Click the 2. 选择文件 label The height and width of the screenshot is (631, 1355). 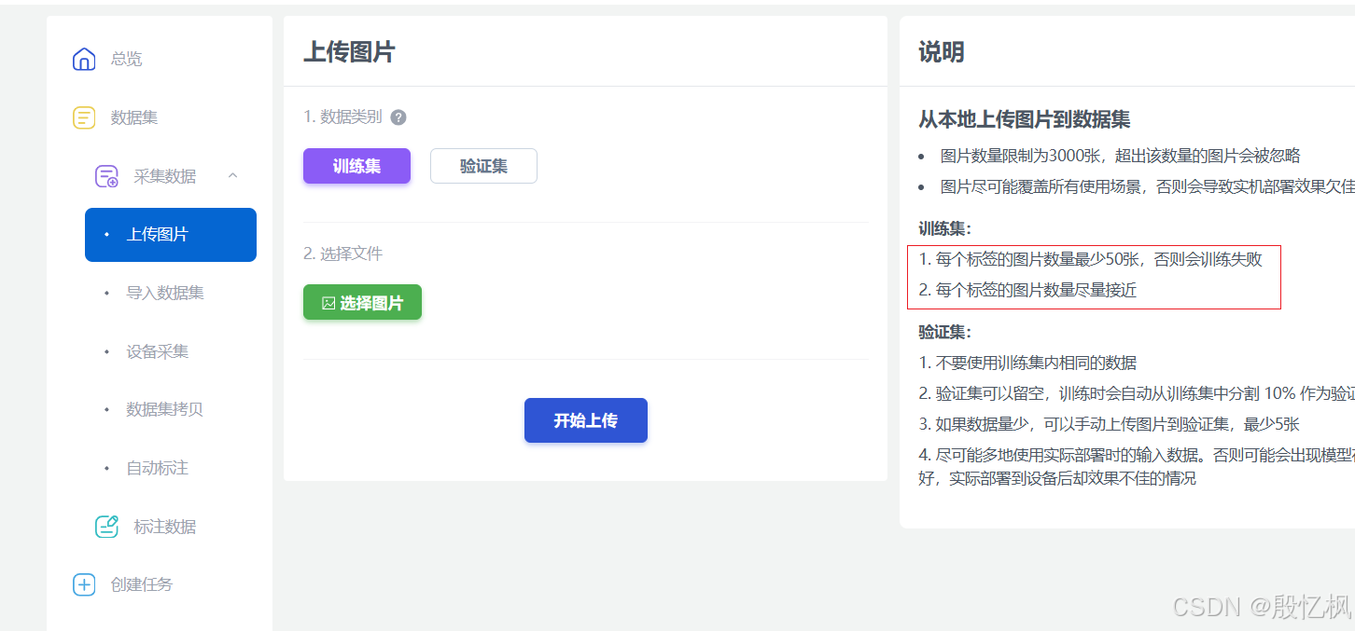point(342,254)
